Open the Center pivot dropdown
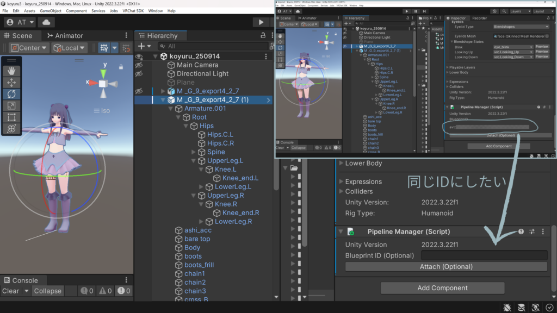This screenshot has width=557, height=313. (28, 48)
